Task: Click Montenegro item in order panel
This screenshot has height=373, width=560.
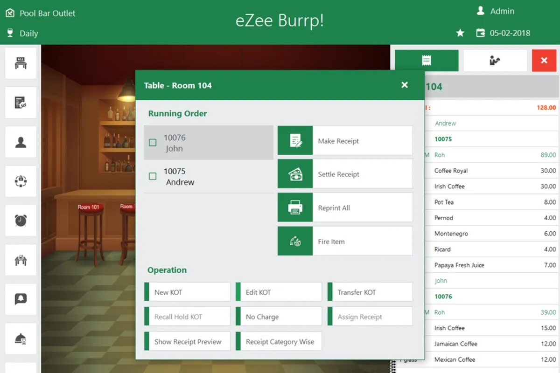Action: coord(451,234)
